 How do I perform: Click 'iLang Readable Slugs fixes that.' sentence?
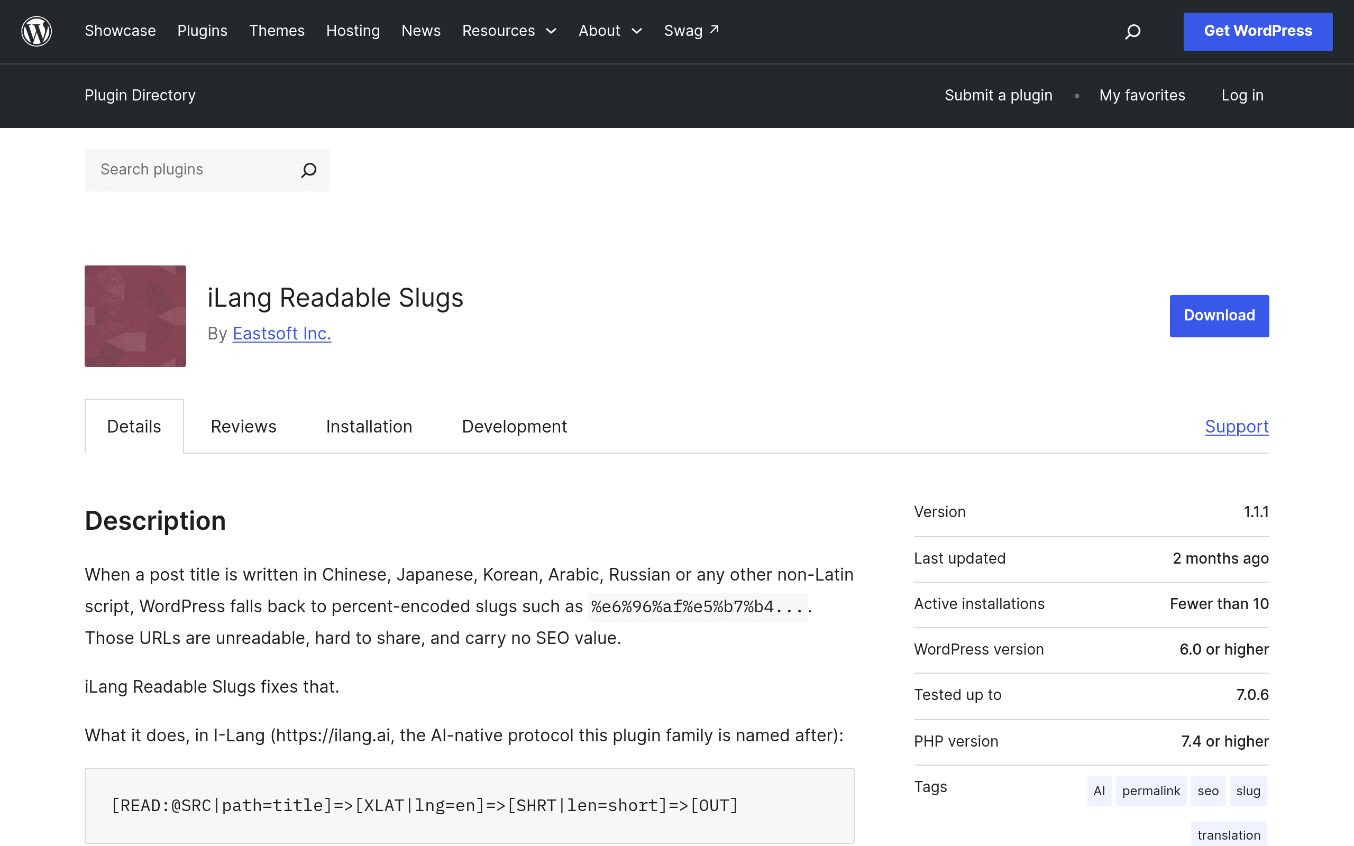212,686
